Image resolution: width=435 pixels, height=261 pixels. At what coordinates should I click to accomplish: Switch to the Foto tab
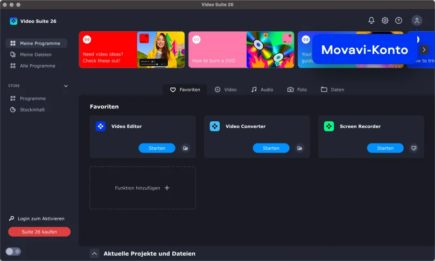click(x=297, y=90)
